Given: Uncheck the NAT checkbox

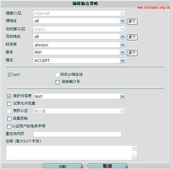Looking at the screenshot, I should point(10,75).
